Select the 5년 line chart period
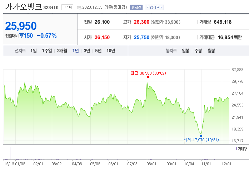 coord(98,51)
